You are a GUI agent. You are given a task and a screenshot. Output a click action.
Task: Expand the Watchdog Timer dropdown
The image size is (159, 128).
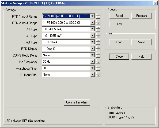point(92,68)
